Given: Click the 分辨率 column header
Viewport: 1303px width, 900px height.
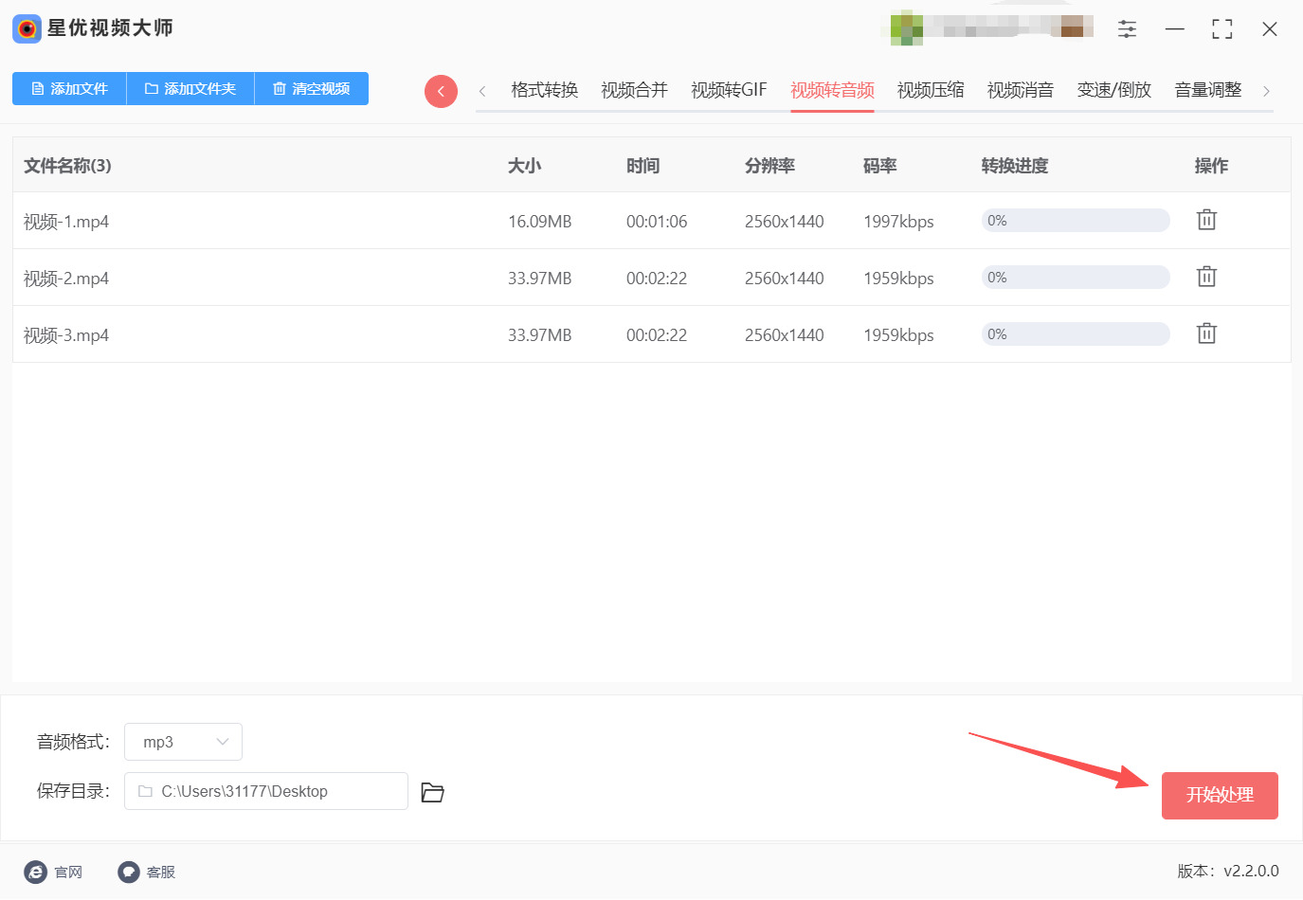Looking at the screenshot, I should [x=769, y=166].
